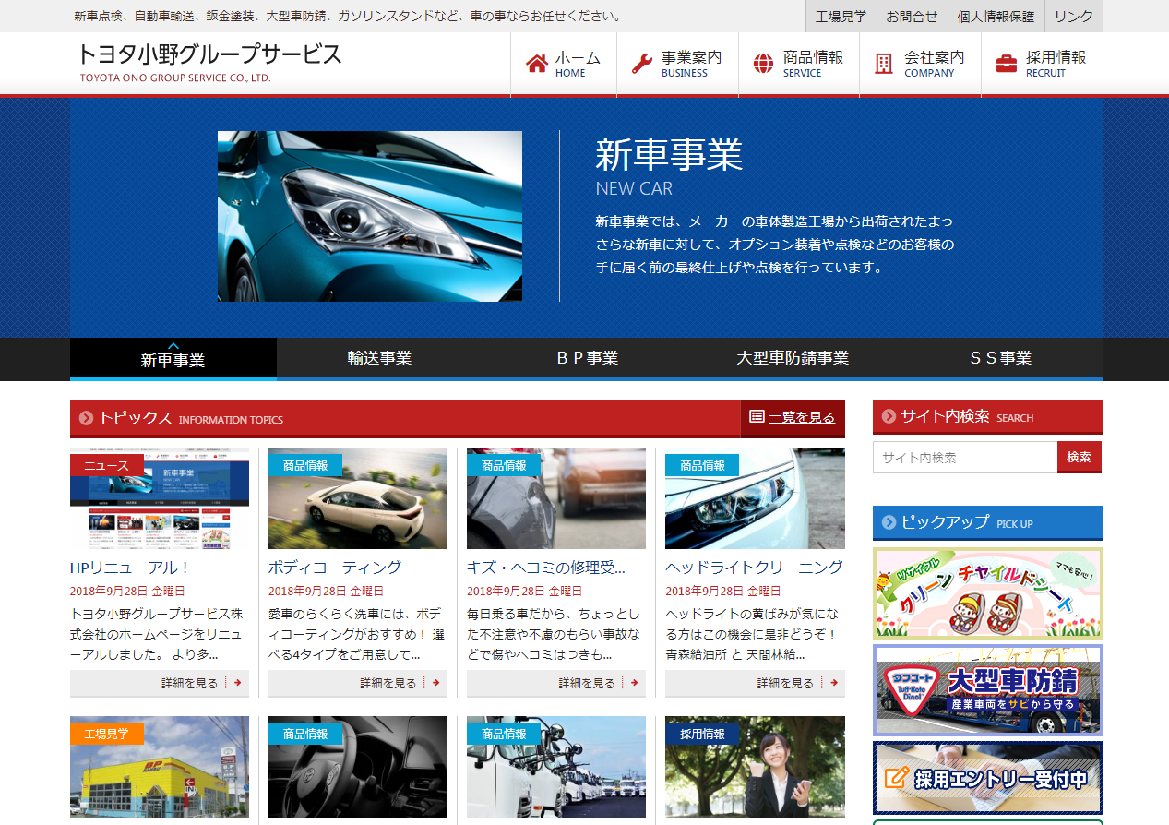Click red arrow under キズ・ヘコミ article
1169x825 pixels.
634,683
